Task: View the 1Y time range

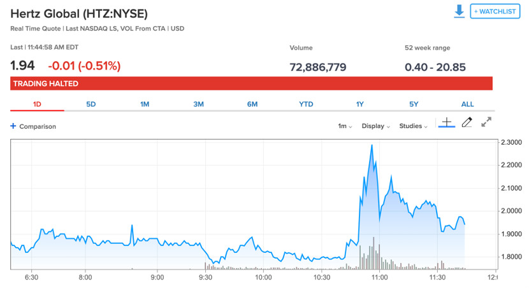Action: (360, 104)
